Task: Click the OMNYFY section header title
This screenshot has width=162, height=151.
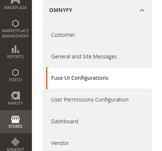Action: coord(61,10)
